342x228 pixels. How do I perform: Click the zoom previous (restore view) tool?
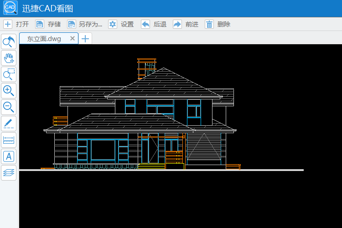click(9, 42)
